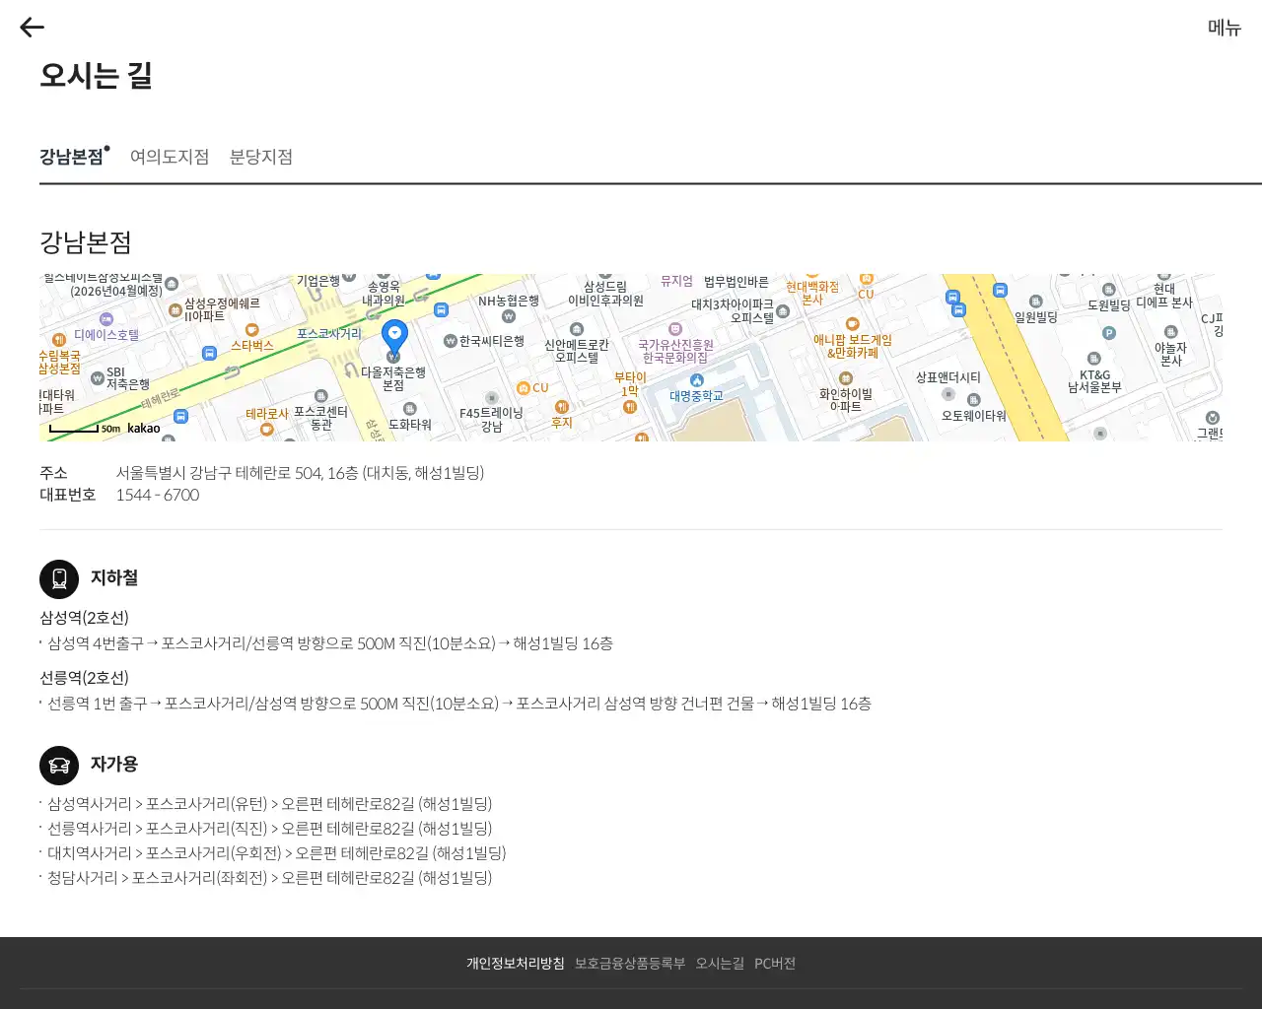Click the 오시는길 footer link
This screenshot has width=1262, height=1009.
click(x=720, y=964)
